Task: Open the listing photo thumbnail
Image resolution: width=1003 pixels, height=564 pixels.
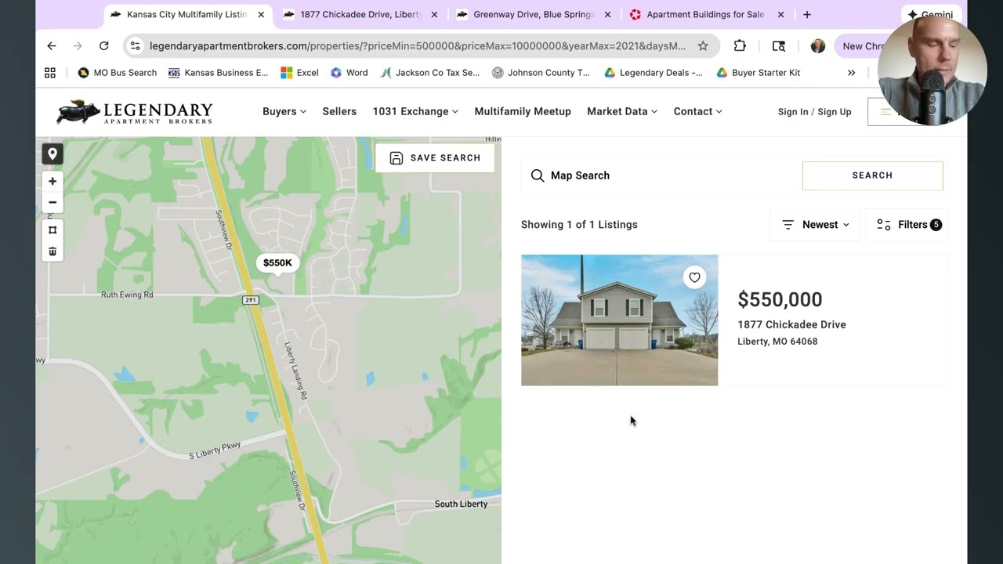Action: [x=619, y=320]
